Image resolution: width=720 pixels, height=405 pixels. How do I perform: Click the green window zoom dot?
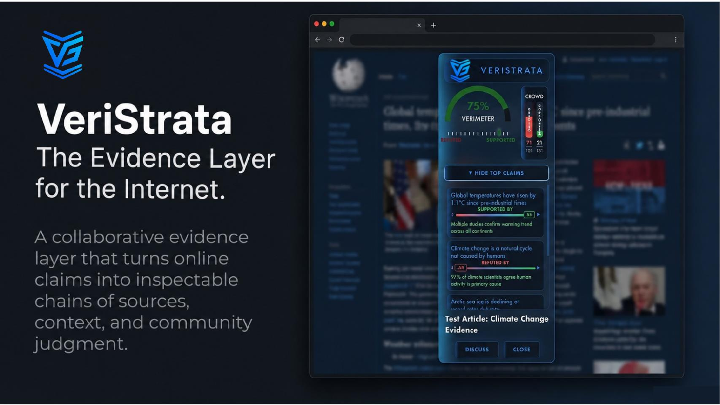coord(332,24)
